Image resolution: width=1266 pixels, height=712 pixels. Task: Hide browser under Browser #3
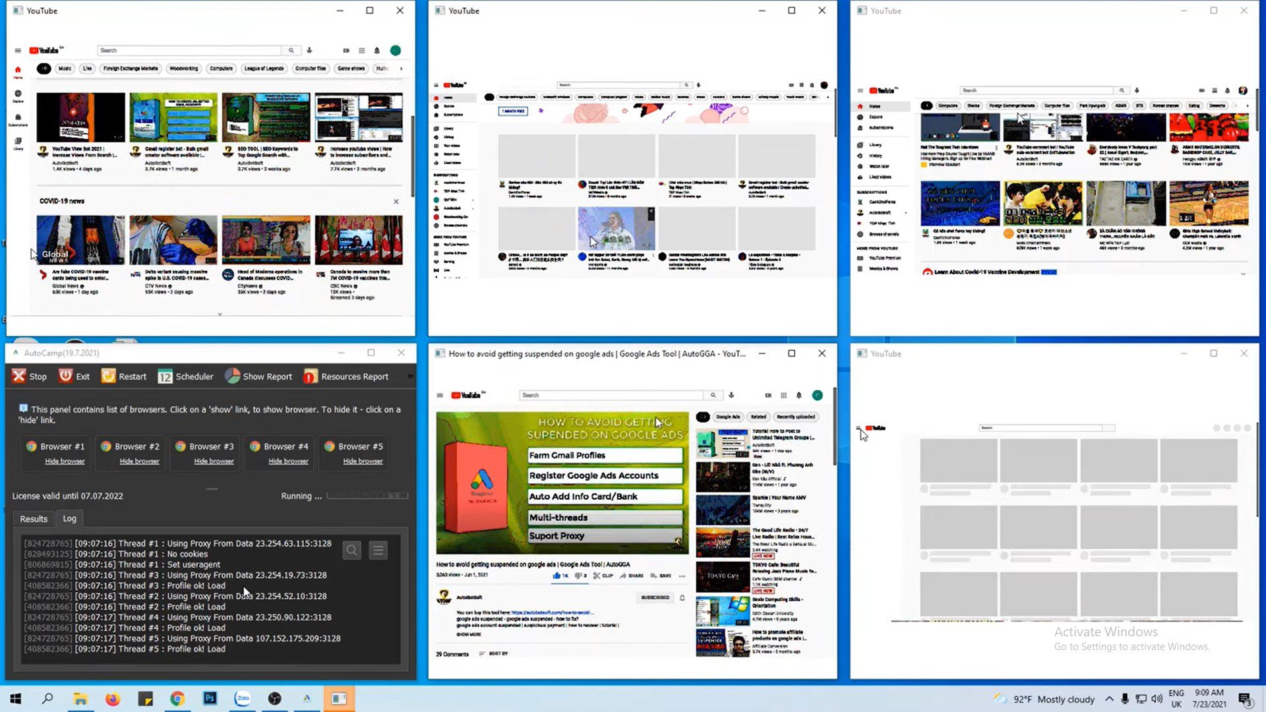[x=214, y=461]
